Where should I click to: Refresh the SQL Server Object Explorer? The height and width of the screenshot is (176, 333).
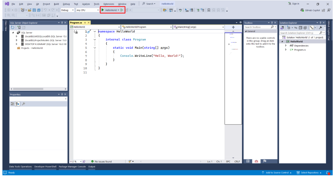coord(13,28)
